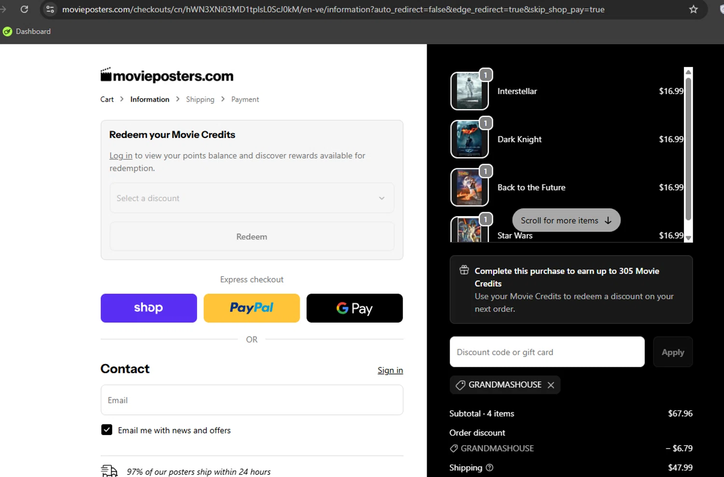
Task: Click the order items scroll down arrow
Action: [689, 238]
